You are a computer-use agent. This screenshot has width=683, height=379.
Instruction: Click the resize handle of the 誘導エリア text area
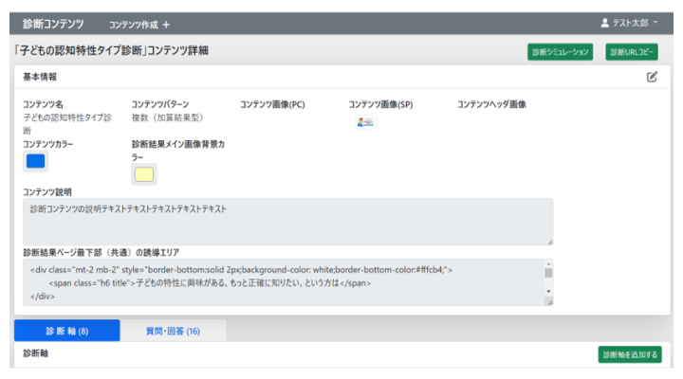tap(550, 302)
